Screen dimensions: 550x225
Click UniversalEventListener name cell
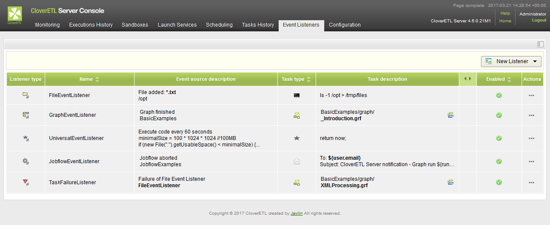89,138
